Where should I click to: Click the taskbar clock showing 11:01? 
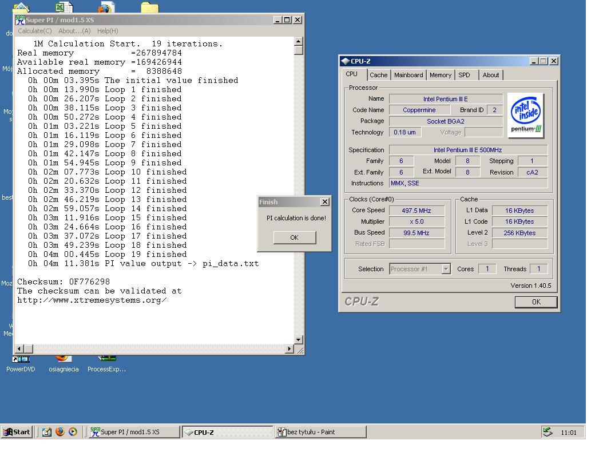pos(569,433)
